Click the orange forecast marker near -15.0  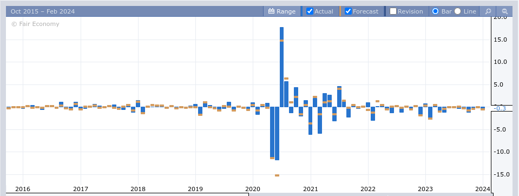tap(277, 175)
